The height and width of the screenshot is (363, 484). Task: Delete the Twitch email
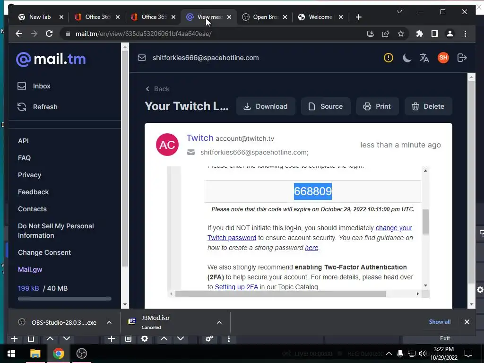[x=428, y=106]
